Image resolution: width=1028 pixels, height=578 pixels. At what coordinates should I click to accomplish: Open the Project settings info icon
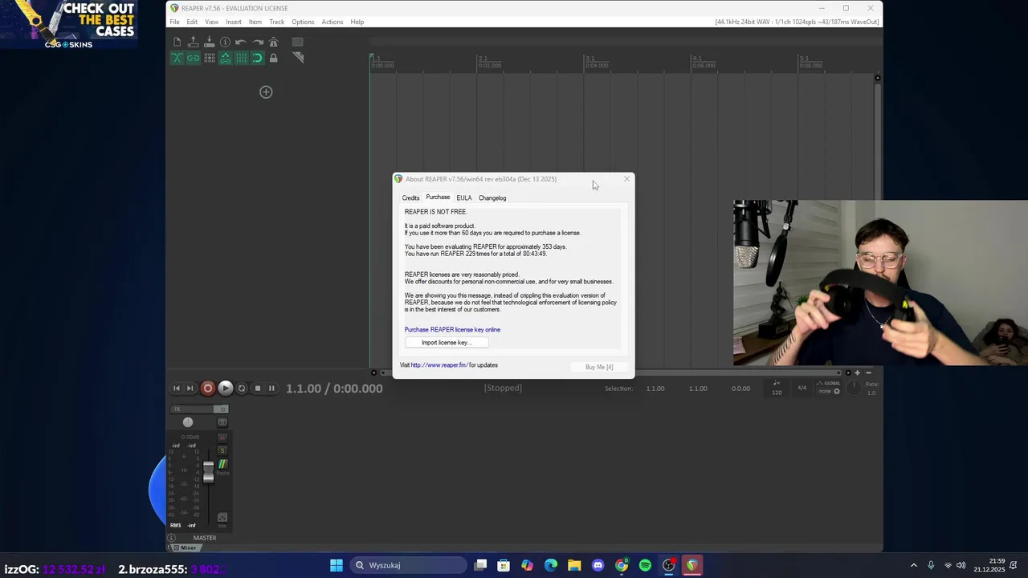tap(226, 42)
